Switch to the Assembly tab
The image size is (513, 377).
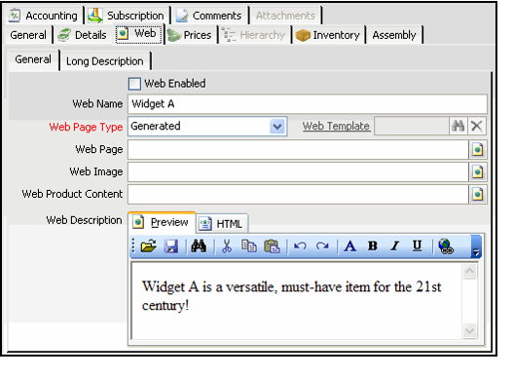coord(394,35)
